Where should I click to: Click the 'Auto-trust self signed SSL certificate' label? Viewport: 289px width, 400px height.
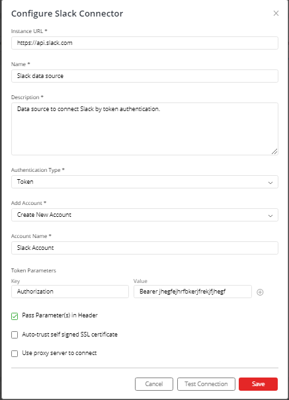pyautogui.click(x=69, y=335)
